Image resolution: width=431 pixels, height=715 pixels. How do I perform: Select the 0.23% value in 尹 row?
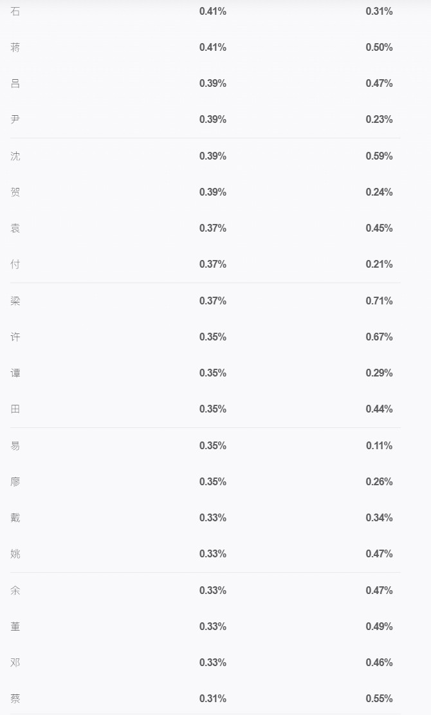tap(379, 120)
